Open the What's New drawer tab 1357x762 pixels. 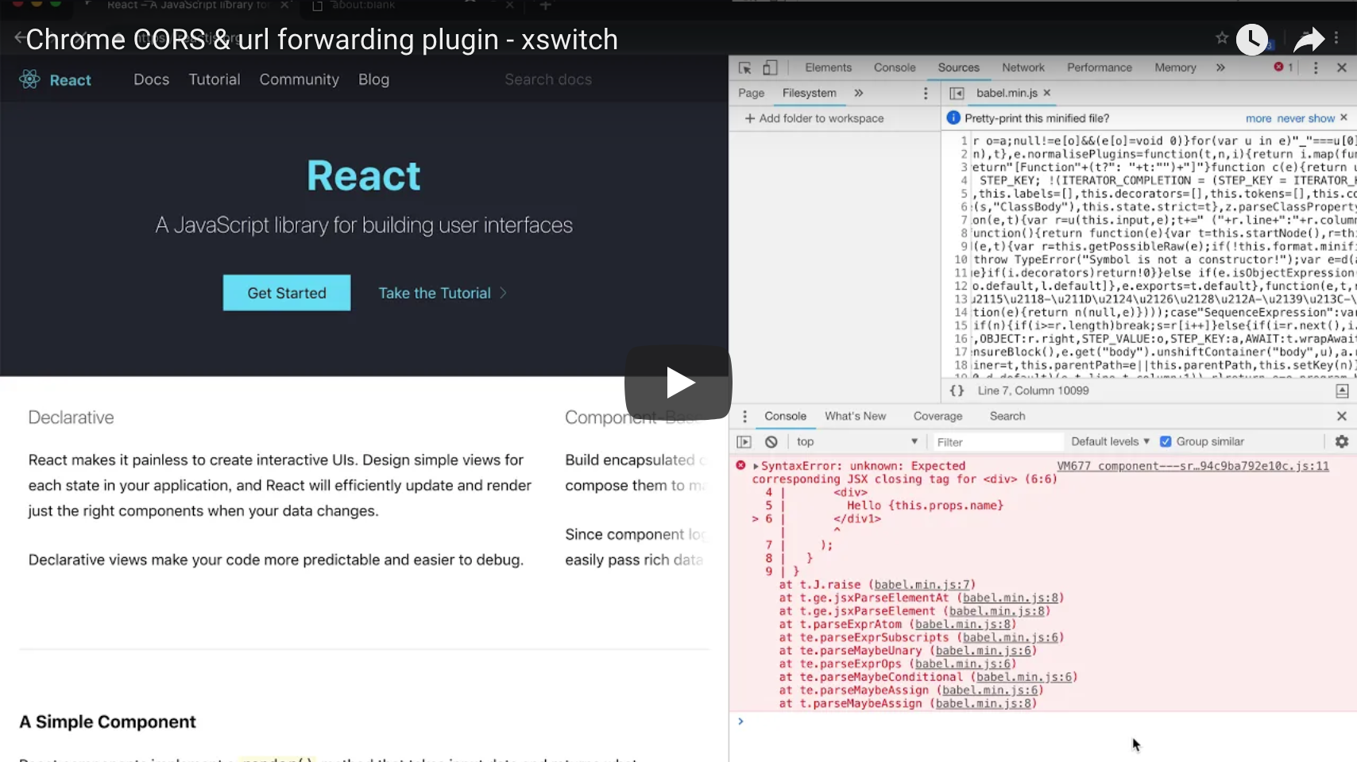pyautogui.click(x=855, y=416)
